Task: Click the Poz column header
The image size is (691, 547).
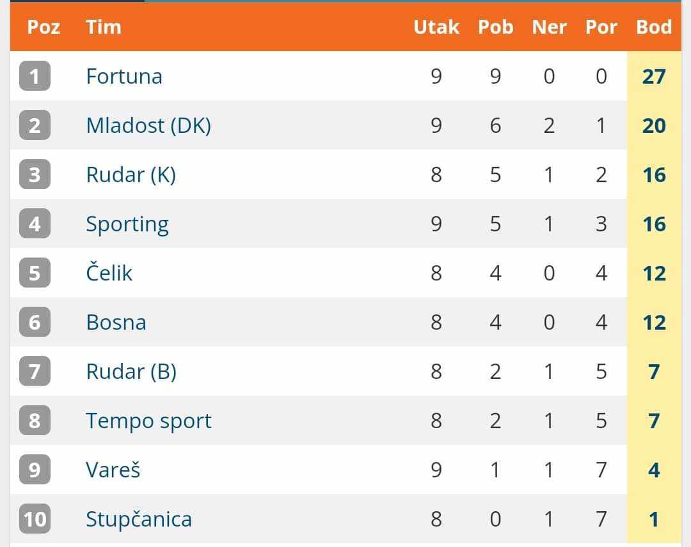Action: 44,27
